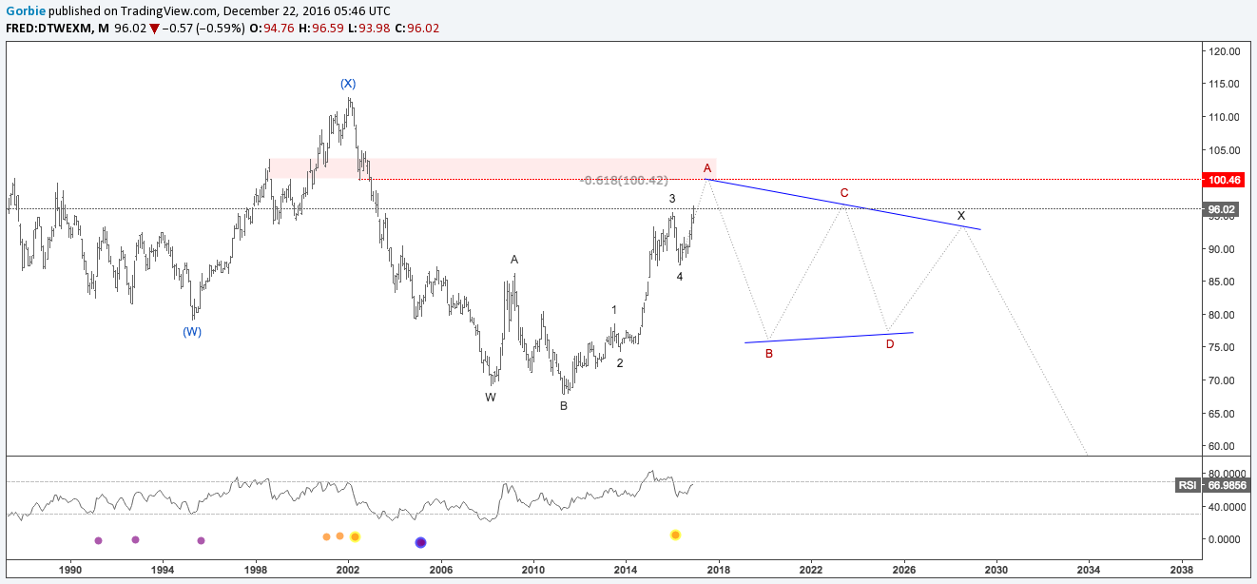Screen dimensions: 1257x584
Task: Select wave label 3
Action: [x=671, y=199]
